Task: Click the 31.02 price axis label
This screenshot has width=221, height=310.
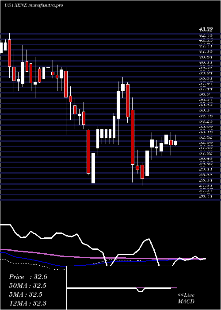Action: 206,153
